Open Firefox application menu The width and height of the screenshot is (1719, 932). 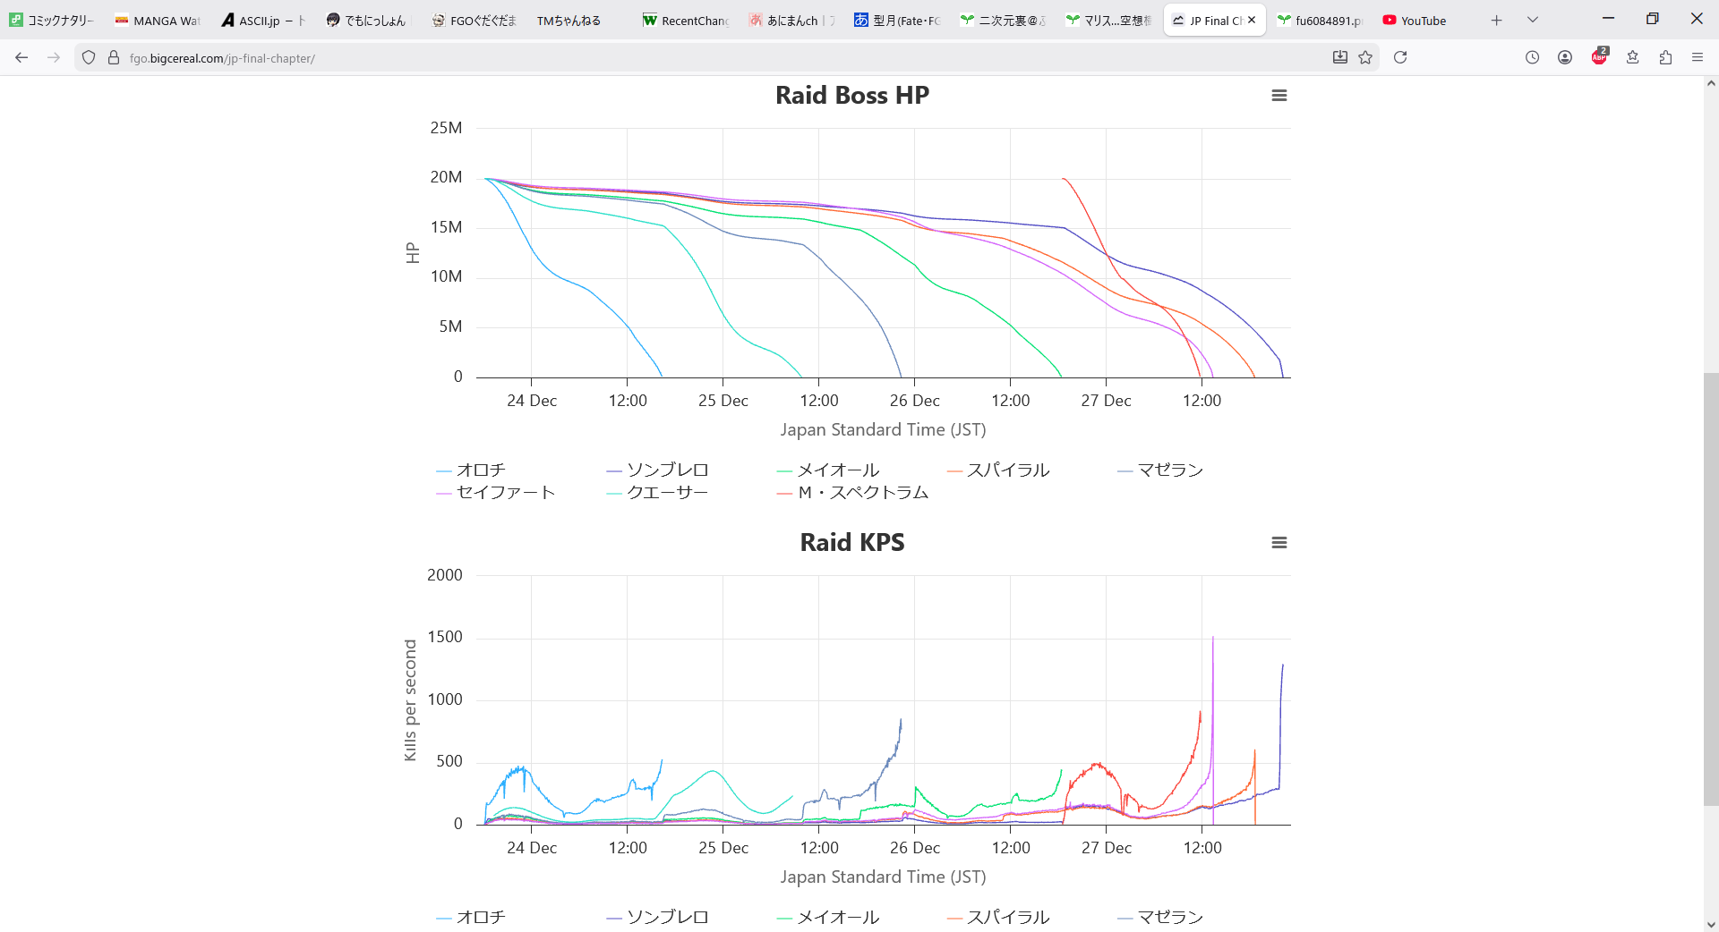point(1697,57)
